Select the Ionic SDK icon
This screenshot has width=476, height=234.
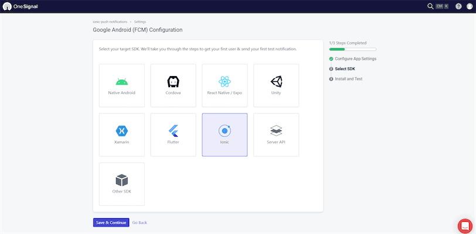225,131
